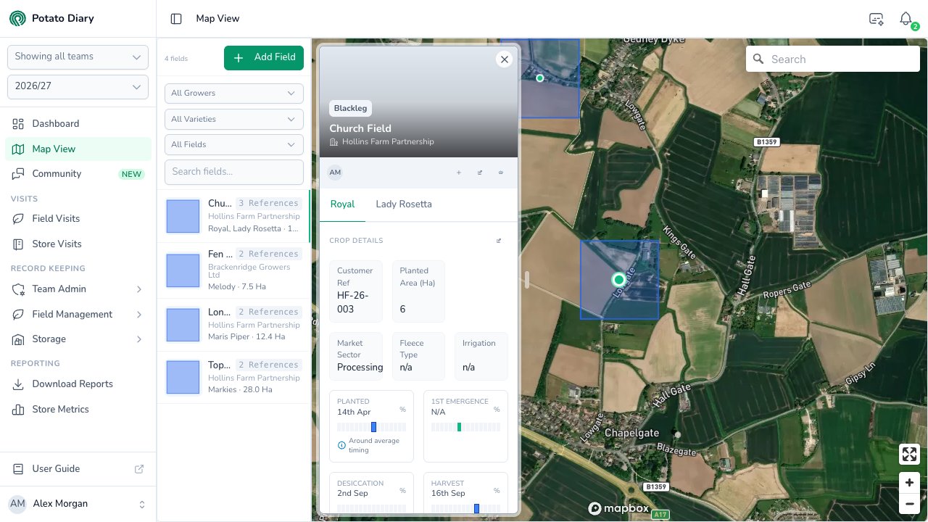Click the map Search box
This screenshot has height=522, width=928.
[x=833, y=59]
